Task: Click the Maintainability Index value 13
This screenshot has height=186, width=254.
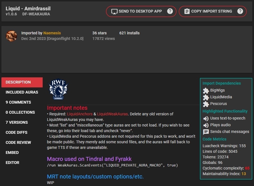Action: (244, 174)
